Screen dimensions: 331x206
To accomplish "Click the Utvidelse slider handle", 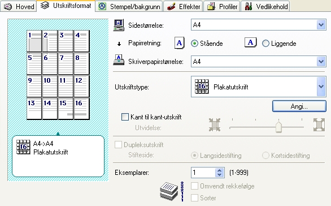I will (278, 127).
